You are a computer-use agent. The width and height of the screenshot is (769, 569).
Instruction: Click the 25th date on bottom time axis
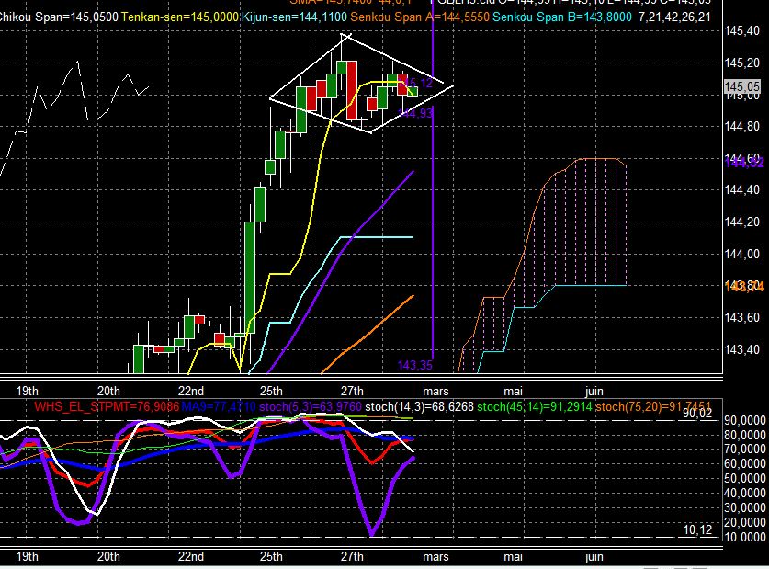click(271, 557)
